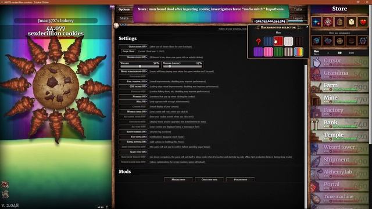Choose the rainbow background swatch
The height and width of the screenshot is (209, 372).
click(x=298, y=52)
